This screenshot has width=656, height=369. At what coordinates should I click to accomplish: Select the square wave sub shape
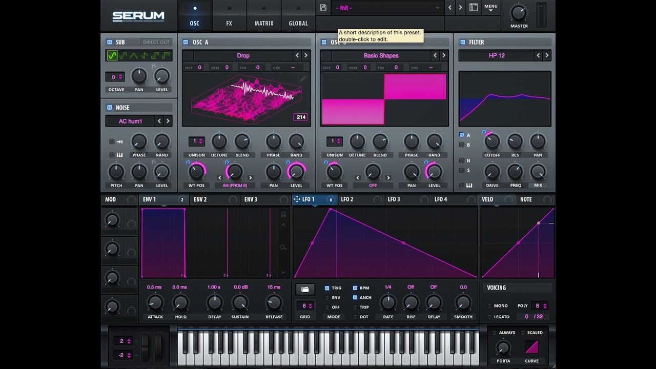click(155, 55)
